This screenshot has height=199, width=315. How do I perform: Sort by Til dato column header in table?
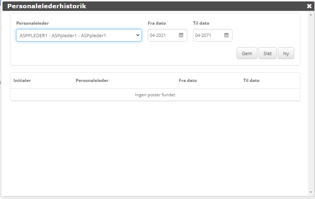click(251, 81)
